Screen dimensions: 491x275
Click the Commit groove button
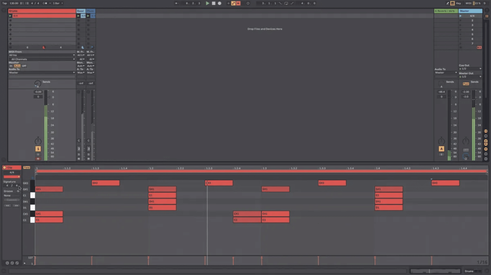[x=12, y=200]
